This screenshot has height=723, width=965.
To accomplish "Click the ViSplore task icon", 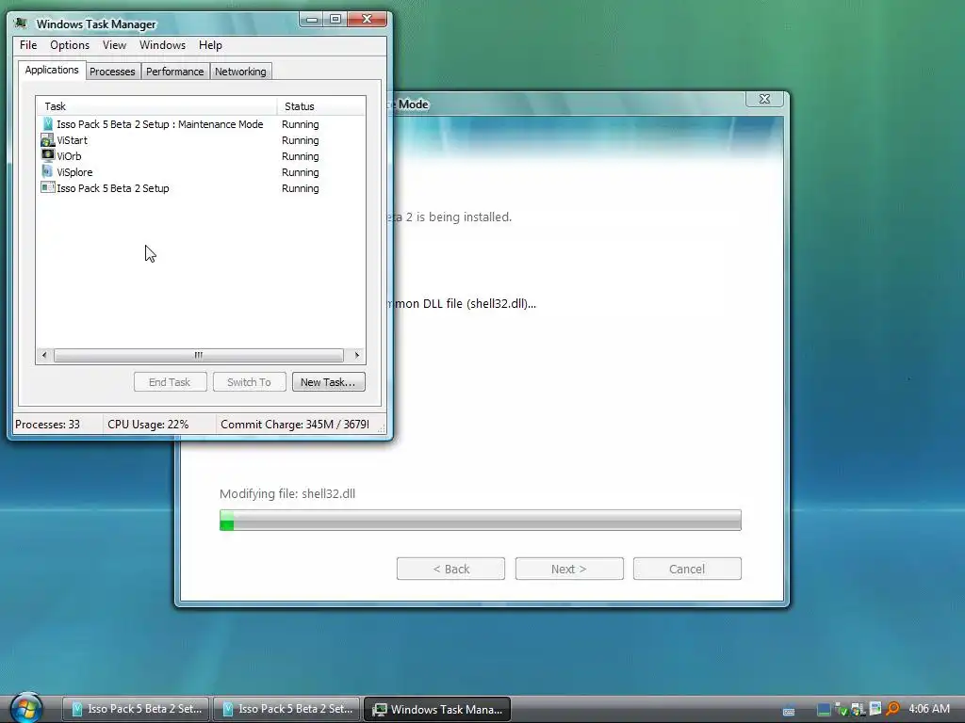I will (x=47, y=171).
